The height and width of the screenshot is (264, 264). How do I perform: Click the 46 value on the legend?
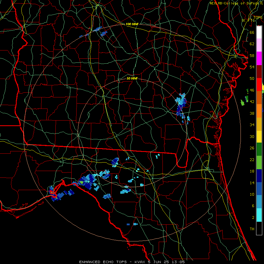[x=252, y=90]
